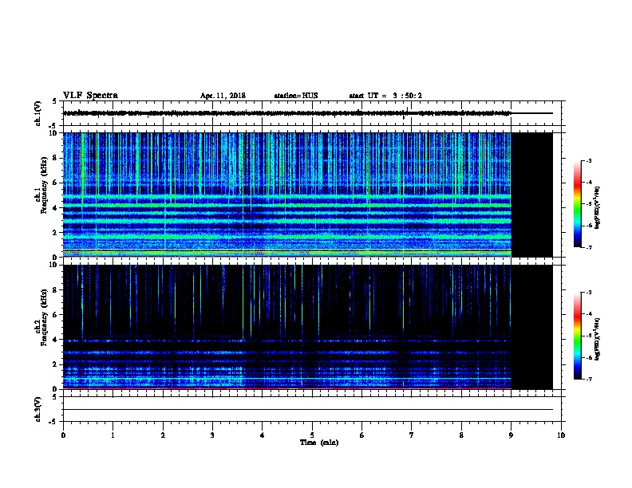The width and height of the screenshot is (632, 488).
Task: Click the "8" tick on the time axis
Action: (461, 435)
